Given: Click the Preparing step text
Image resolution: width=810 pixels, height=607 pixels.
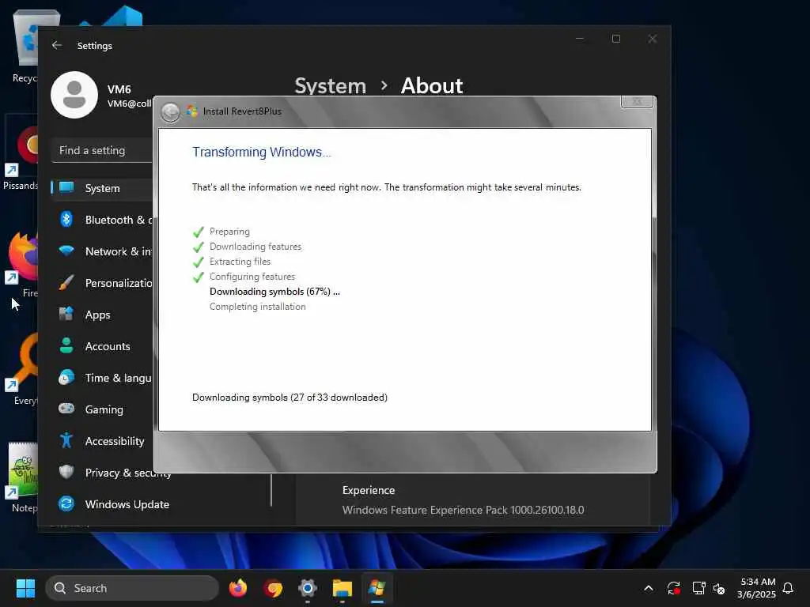Looking at the screenshot, I should [x=229, y=232].
